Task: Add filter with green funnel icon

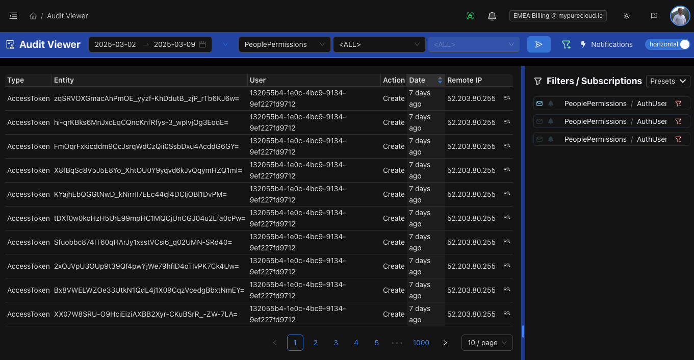Action: coord(566,44)
